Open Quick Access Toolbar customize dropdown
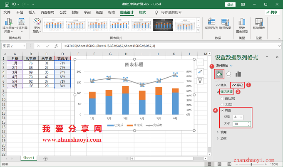 point(33,5)
